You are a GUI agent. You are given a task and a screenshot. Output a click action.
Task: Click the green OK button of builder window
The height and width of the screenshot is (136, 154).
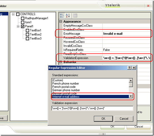113,127
